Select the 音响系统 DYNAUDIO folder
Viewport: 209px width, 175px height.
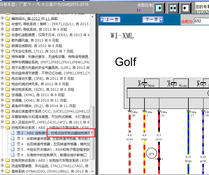click(50, 171)
